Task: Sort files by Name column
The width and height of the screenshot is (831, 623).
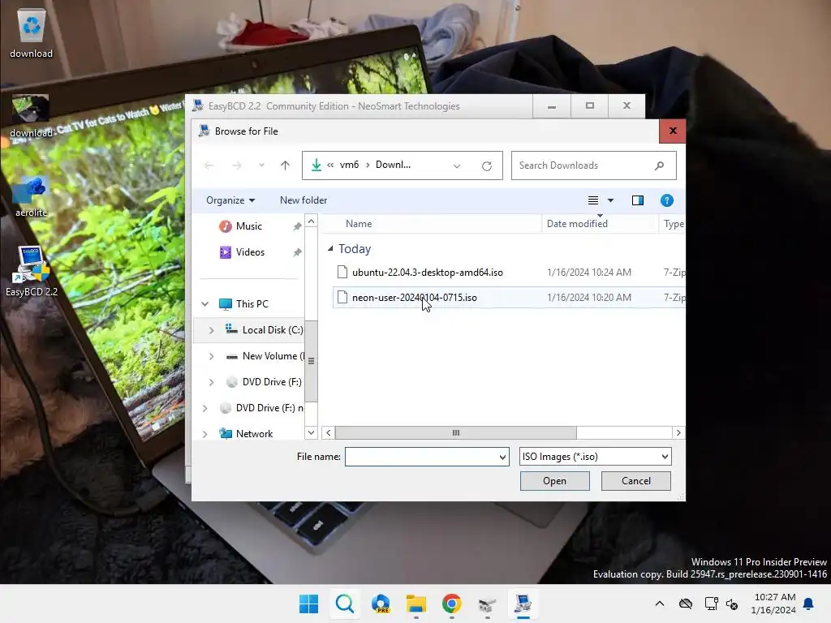Action: coord(358,224)
